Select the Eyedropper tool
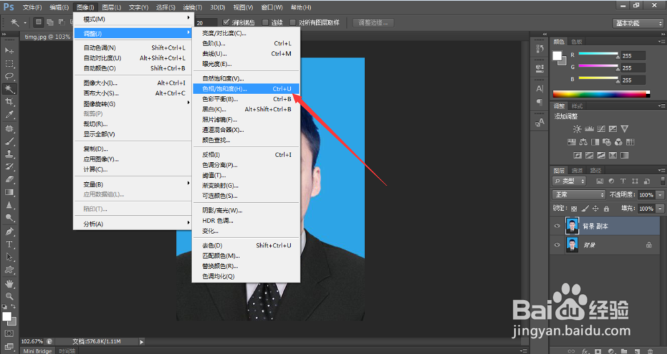This screenshot has width=667, height=354. click(9, 115)
